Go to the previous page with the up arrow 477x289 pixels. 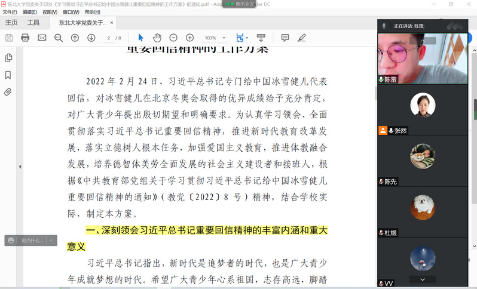click(x=75, y=38)
